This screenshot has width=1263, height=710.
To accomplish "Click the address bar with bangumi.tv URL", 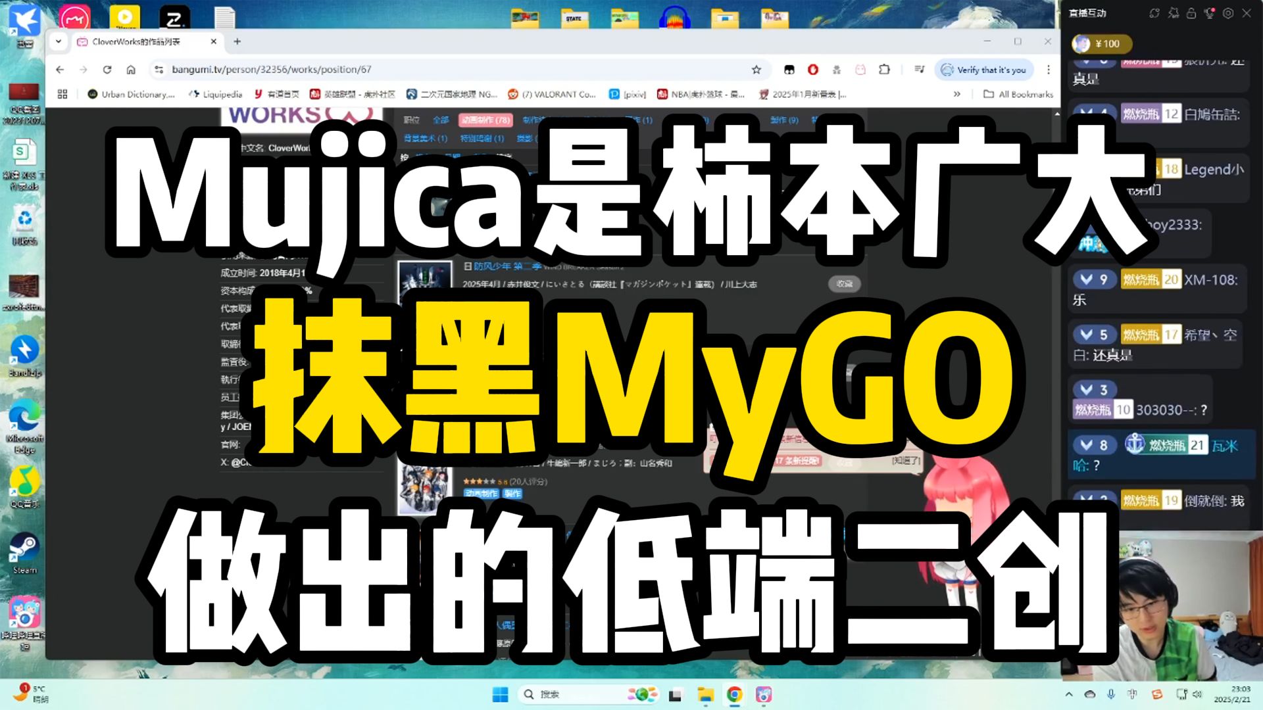I will point(454,70).
